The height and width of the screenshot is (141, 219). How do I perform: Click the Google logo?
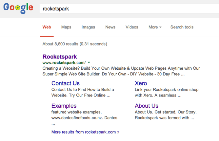18,8
